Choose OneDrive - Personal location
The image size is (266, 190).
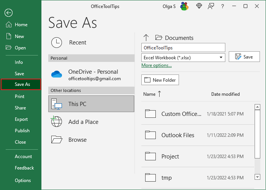(x=91, y=75)
